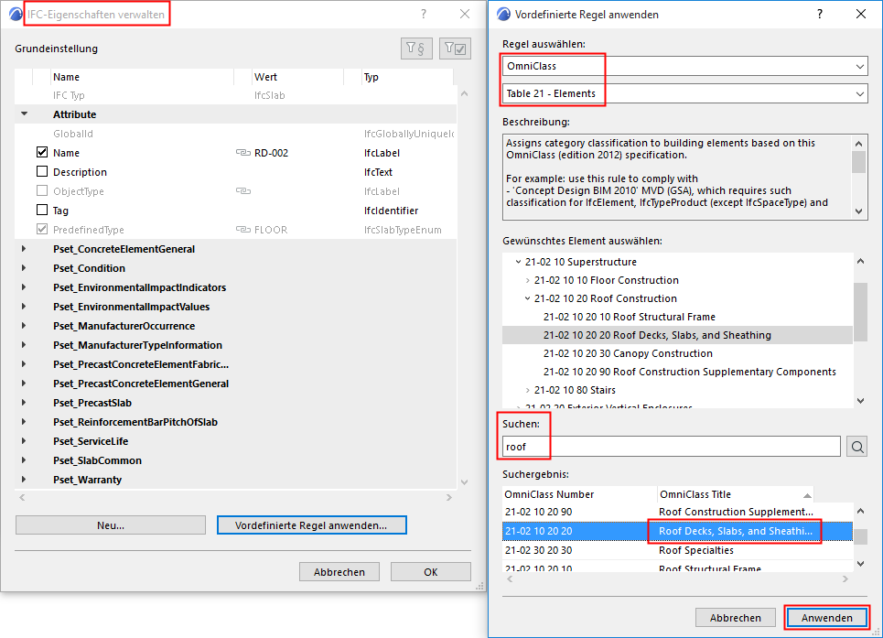Expand Pset_SlabCommon property set
This screenshot has width=883, height=638.
click(24, 460)
